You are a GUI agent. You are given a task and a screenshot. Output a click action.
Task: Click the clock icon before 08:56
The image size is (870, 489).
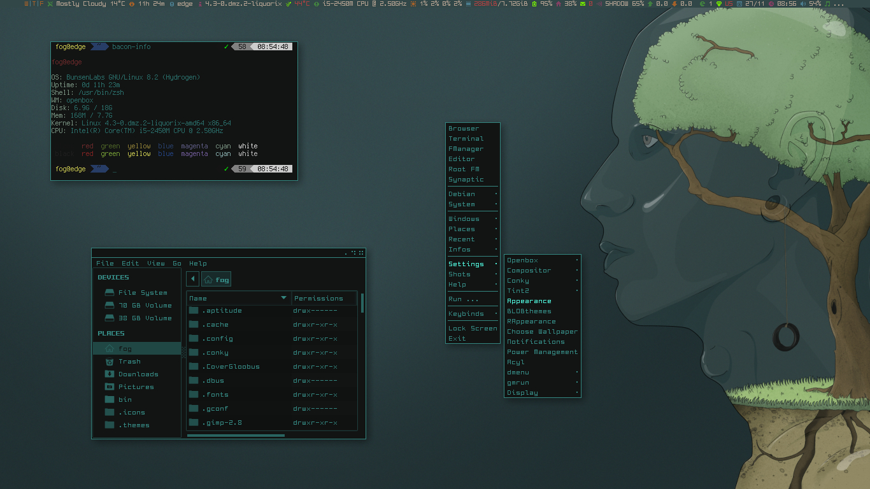pyautogui.click(x=771, y=4)
